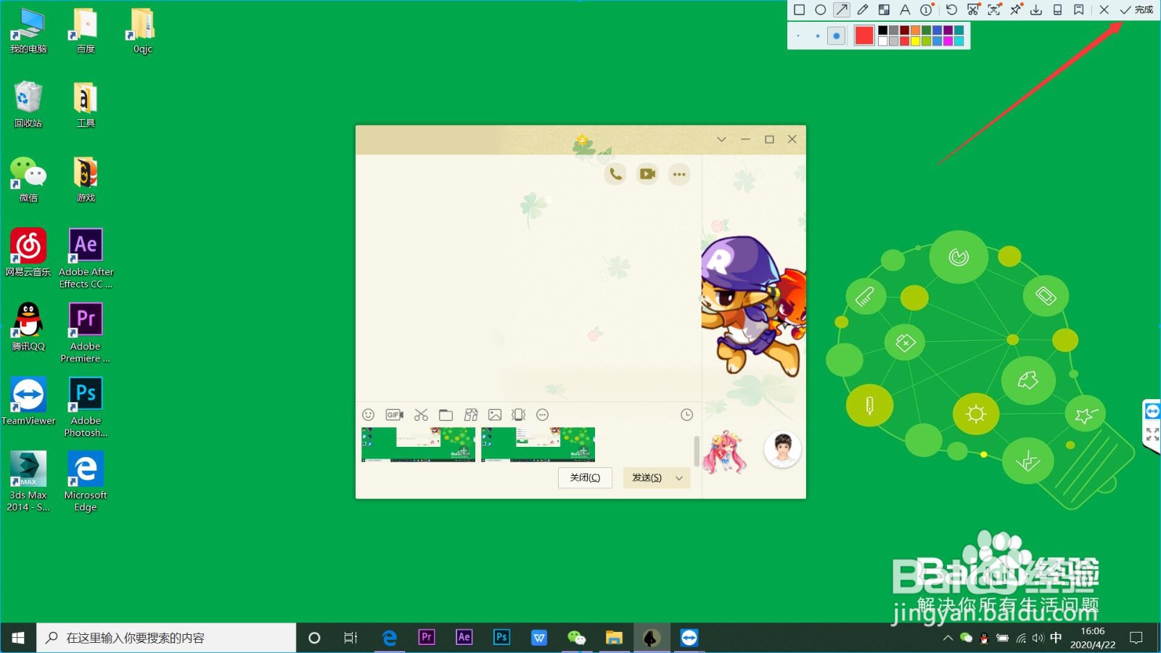Click 完成 to finish the screenshot

pos(1136,10)
